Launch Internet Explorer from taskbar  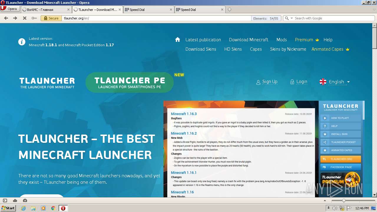(23, 208)
